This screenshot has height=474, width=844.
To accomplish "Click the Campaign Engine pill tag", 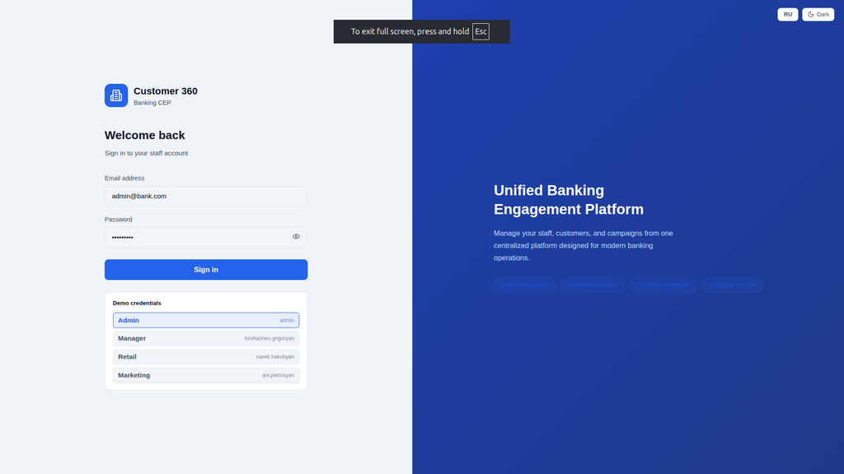I will coord(732,285).
